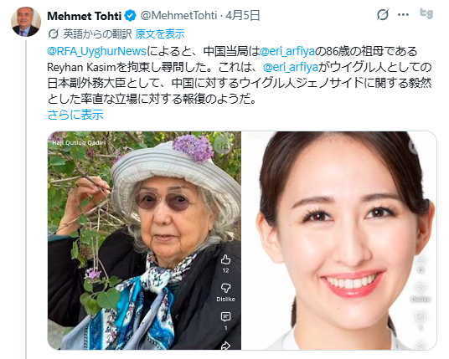Open the second @eri_arfiya mention
449x359 pixels.
pos(291,67)
